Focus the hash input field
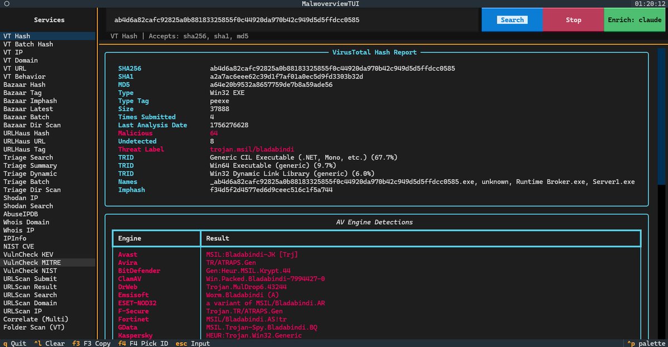The image size is (668, 347). click(291, 20)
